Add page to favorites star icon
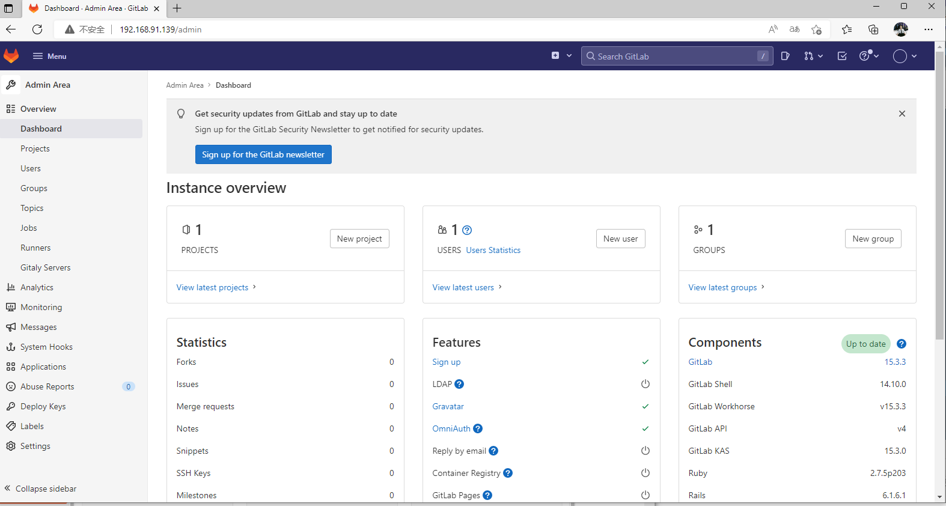Image resolution: width=946 pixels, height=506 pixels. coord(816,29)
